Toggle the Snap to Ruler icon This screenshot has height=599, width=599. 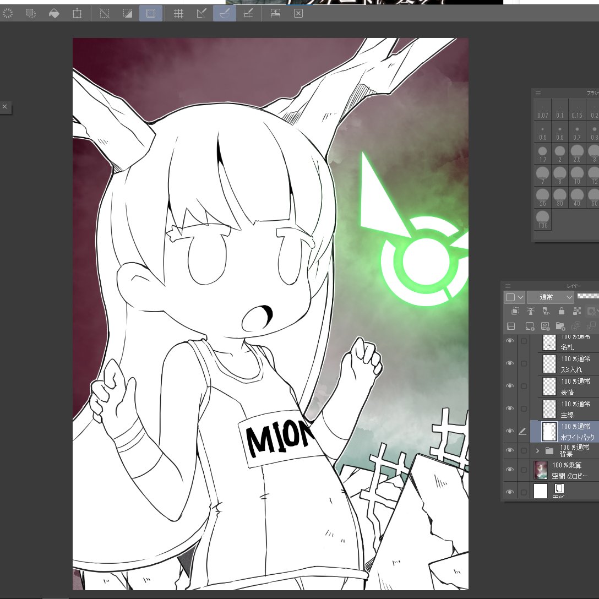tap(202, 13)
